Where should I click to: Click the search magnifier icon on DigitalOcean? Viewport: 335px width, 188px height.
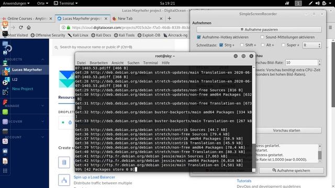[x=56, y=48]
